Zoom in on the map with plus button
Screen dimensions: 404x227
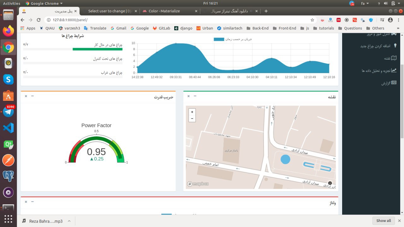pyautogui.click(x=192, y=112)
